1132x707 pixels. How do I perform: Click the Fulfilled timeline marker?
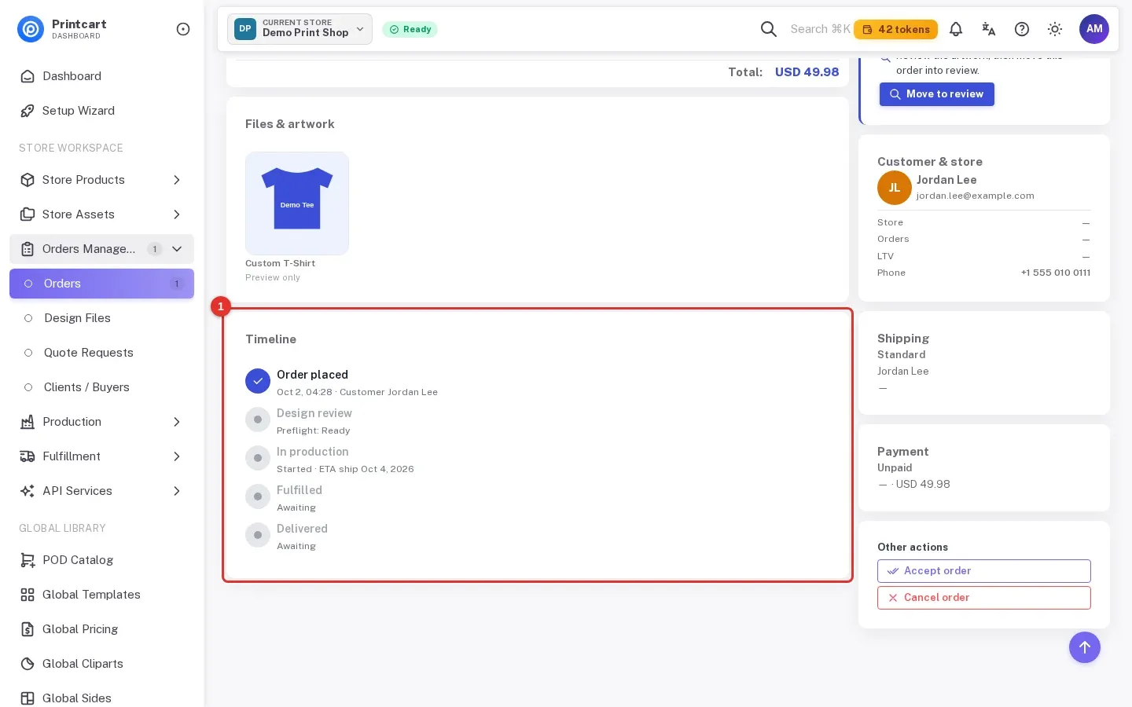[x=258, y=496]
